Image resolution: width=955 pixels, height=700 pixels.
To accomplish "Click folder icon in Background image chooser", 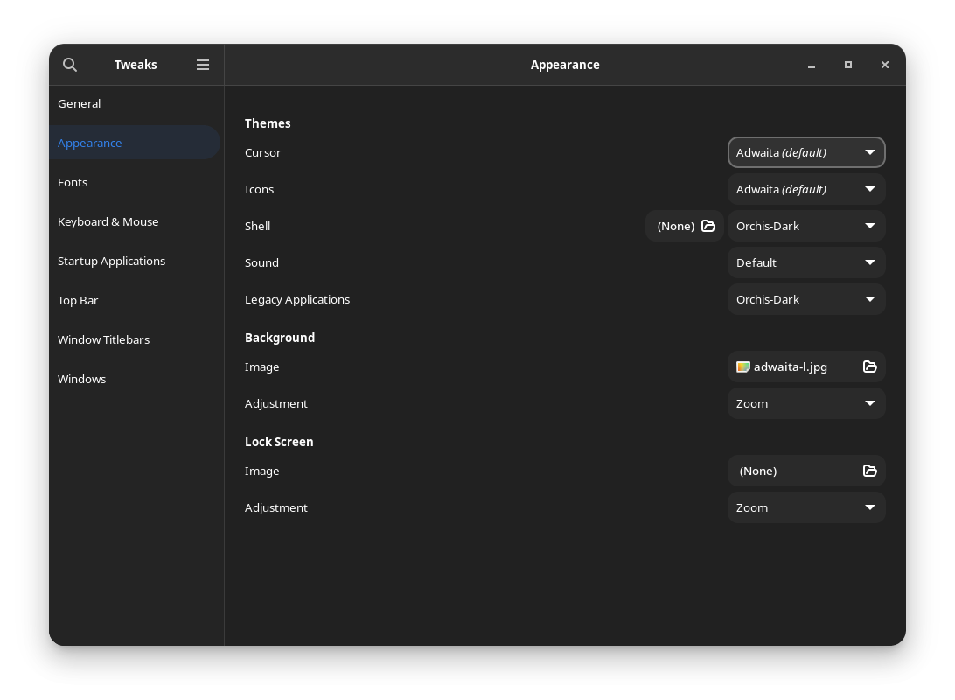I will click(x=869, y=367).
